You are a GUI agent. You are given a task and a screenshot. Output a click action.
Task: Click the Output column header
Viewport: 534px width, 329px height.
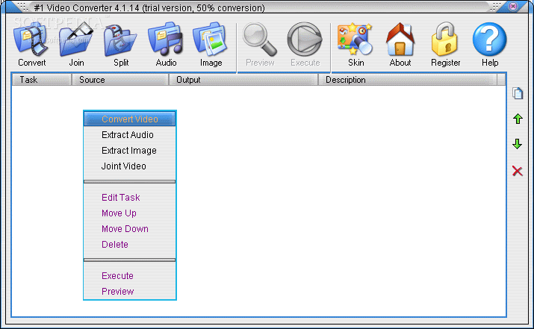point(243,80)
